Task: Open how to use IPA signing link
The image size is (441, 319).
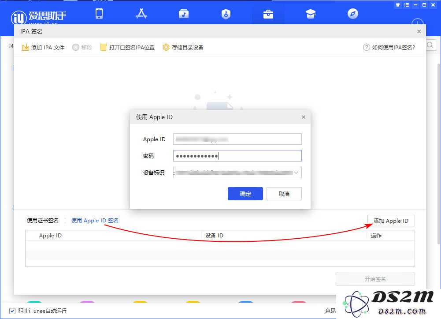Action: click(393, 47)
